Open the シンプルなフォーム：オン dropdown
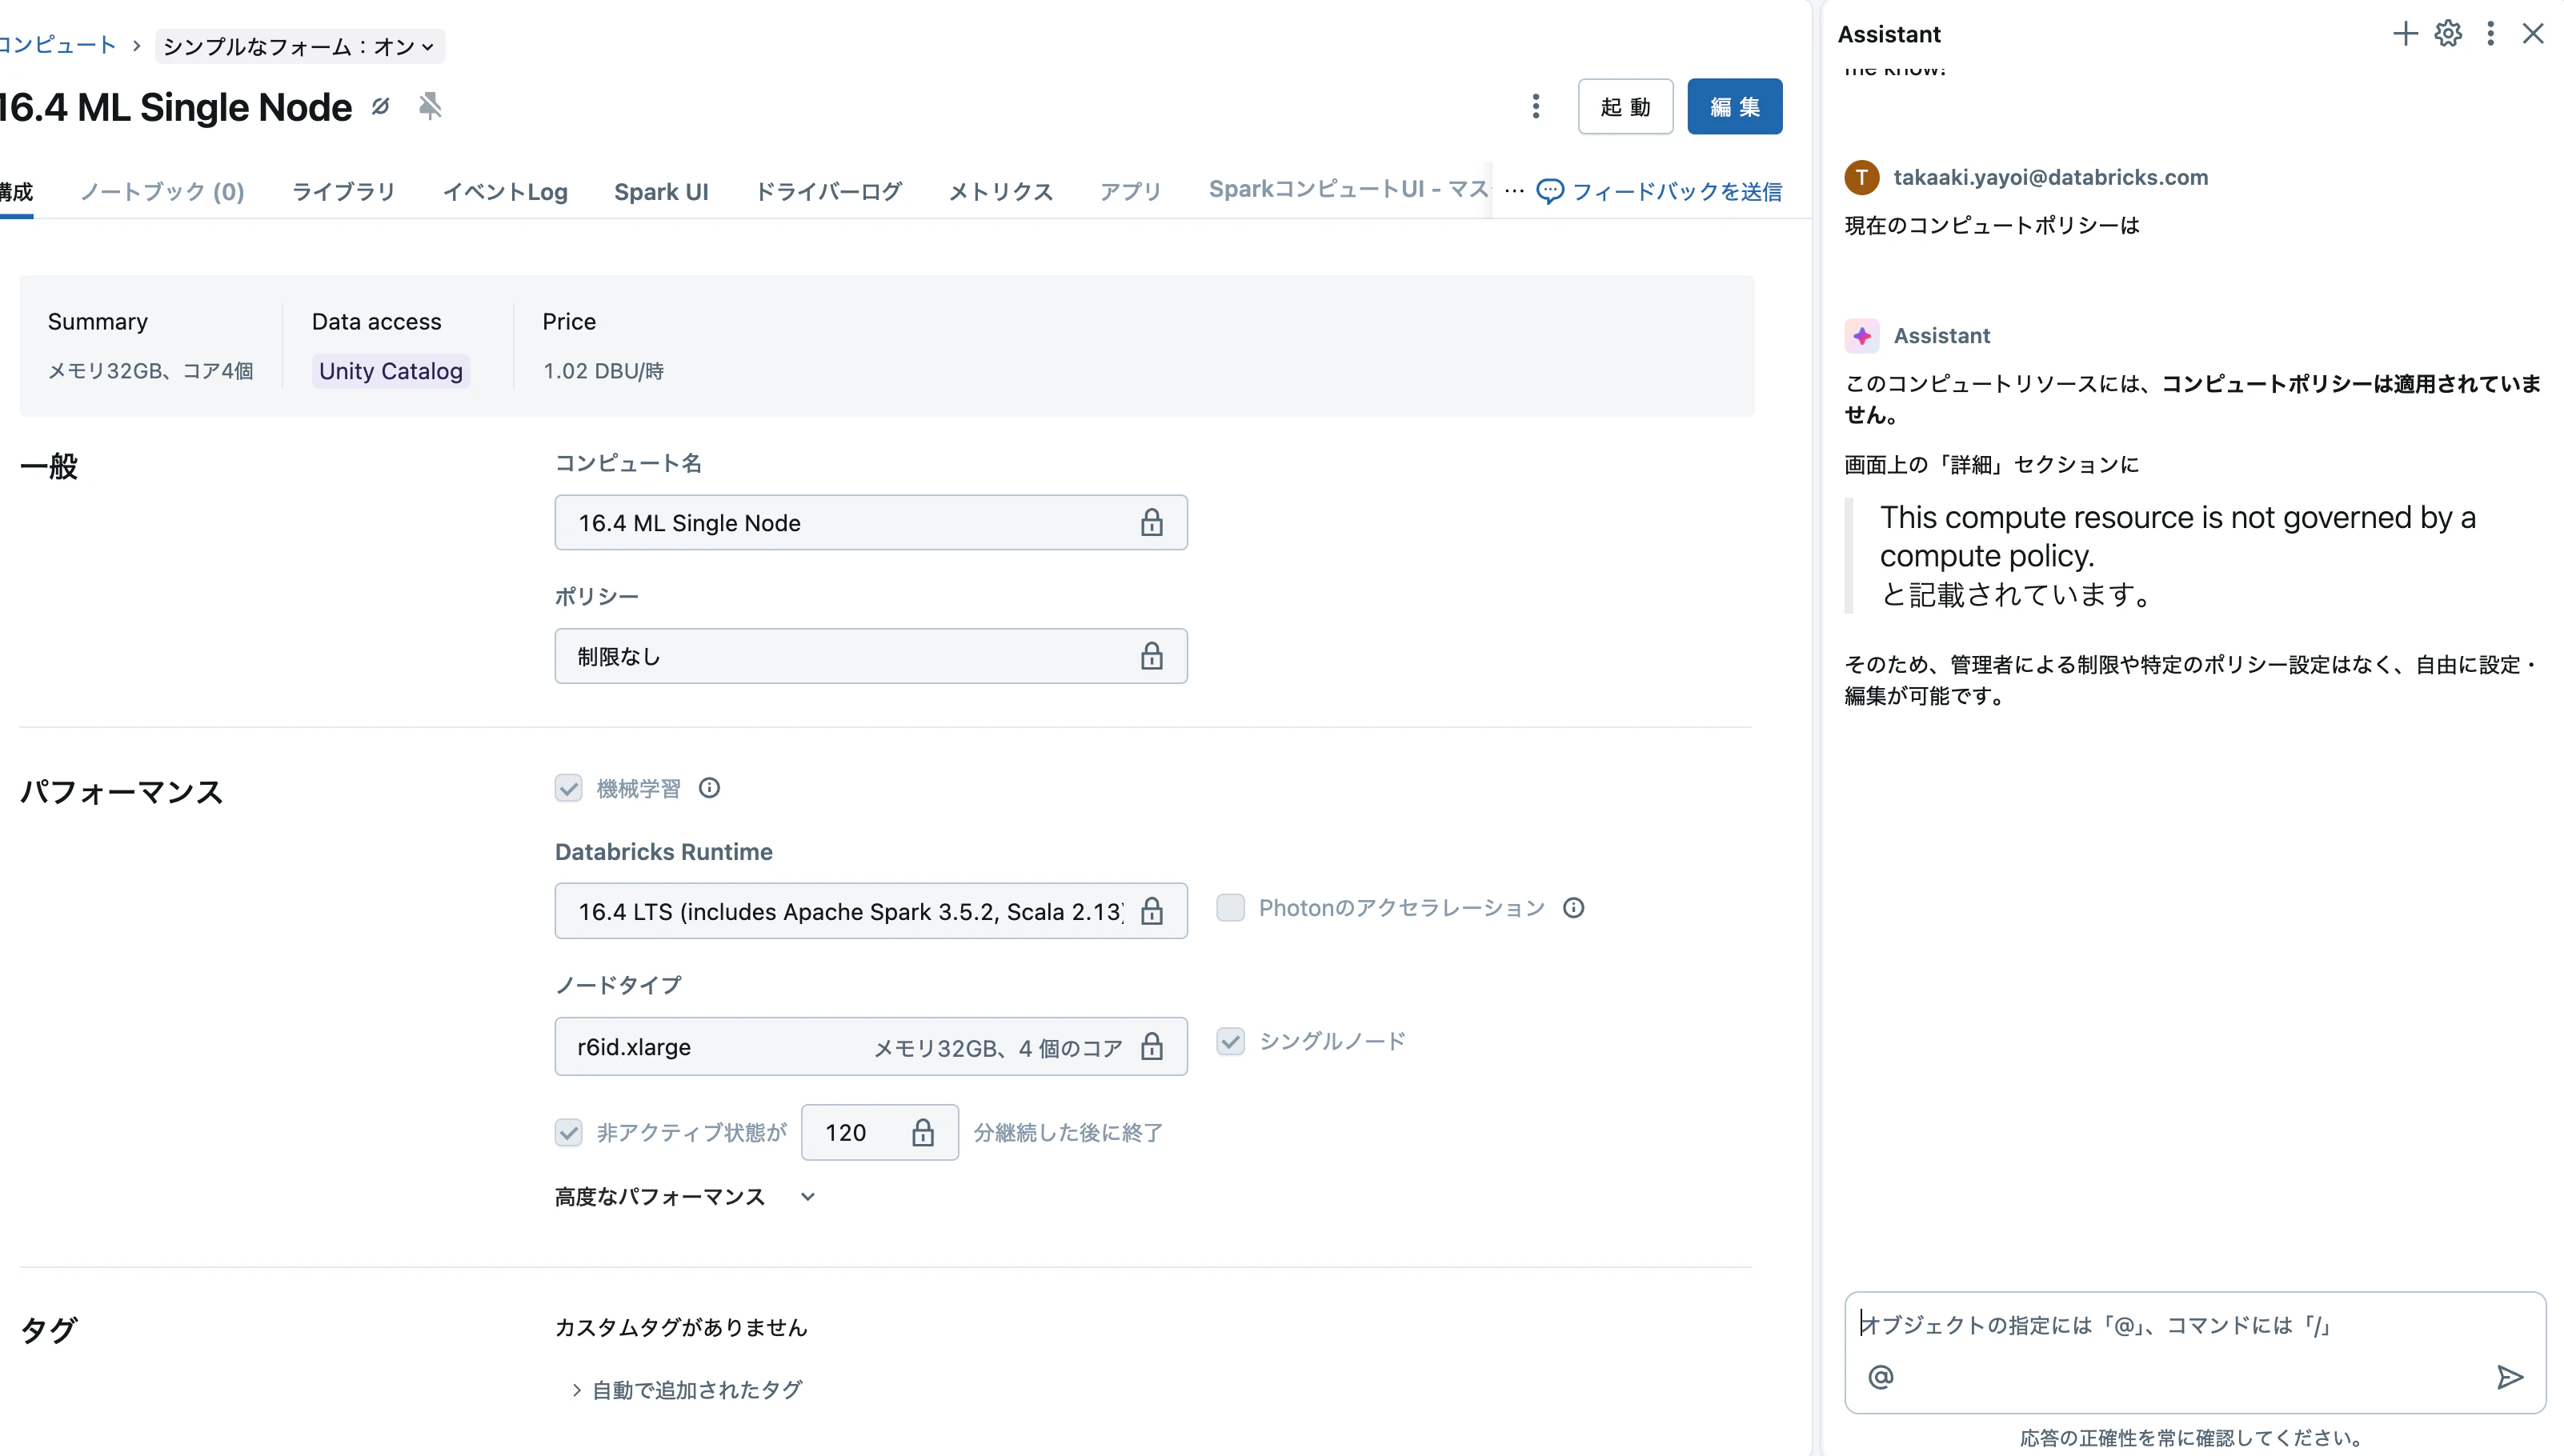 point(299,46)
